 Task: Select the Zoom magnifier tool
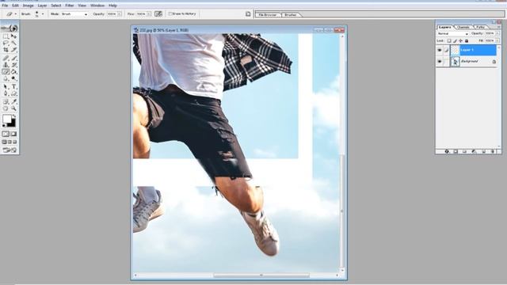pos(14,108)
